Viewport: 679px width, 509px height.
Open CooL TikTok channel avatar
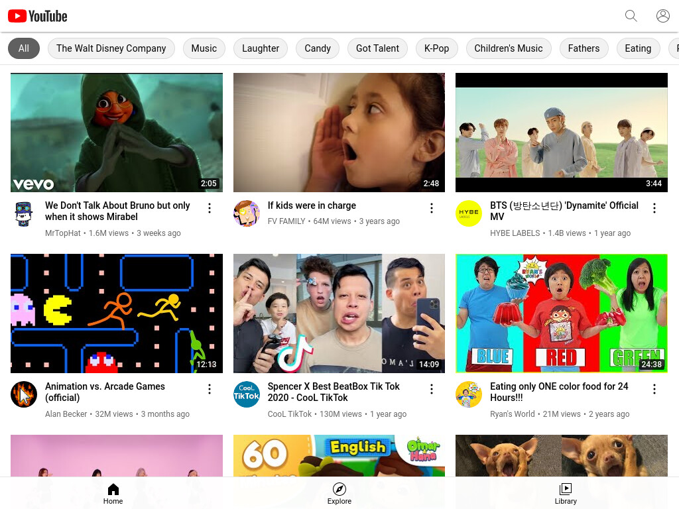click(247, 394)
